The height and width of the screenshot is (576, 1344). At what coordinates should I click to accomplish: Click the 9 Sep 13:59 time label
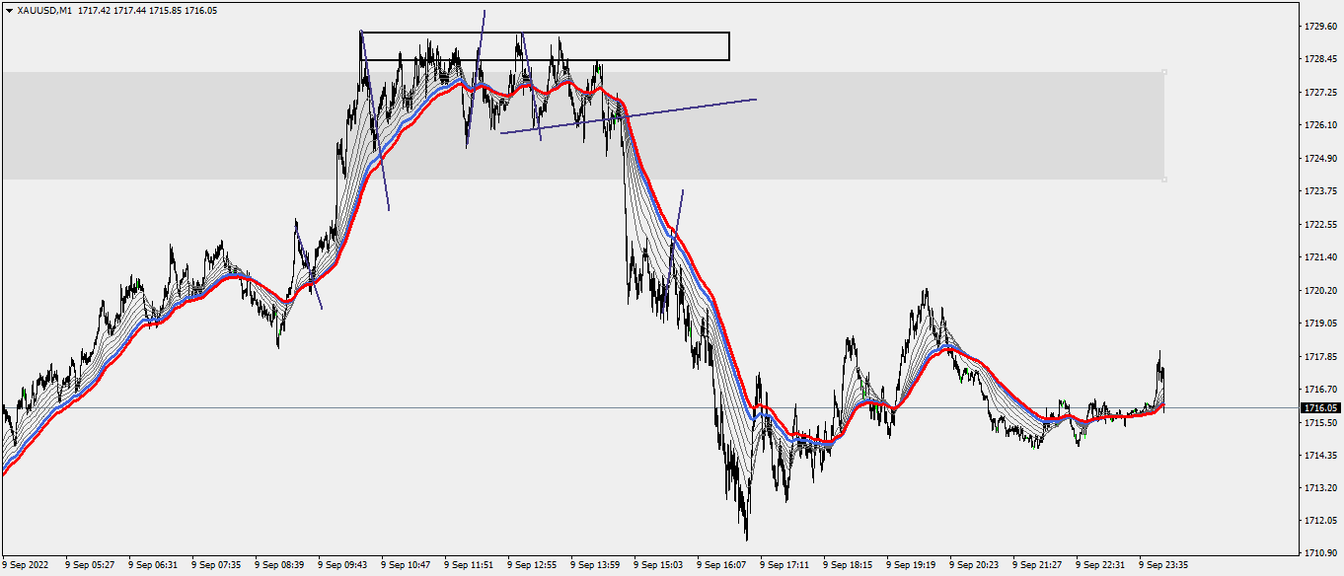pyautogui.click(x=593, y=566)
